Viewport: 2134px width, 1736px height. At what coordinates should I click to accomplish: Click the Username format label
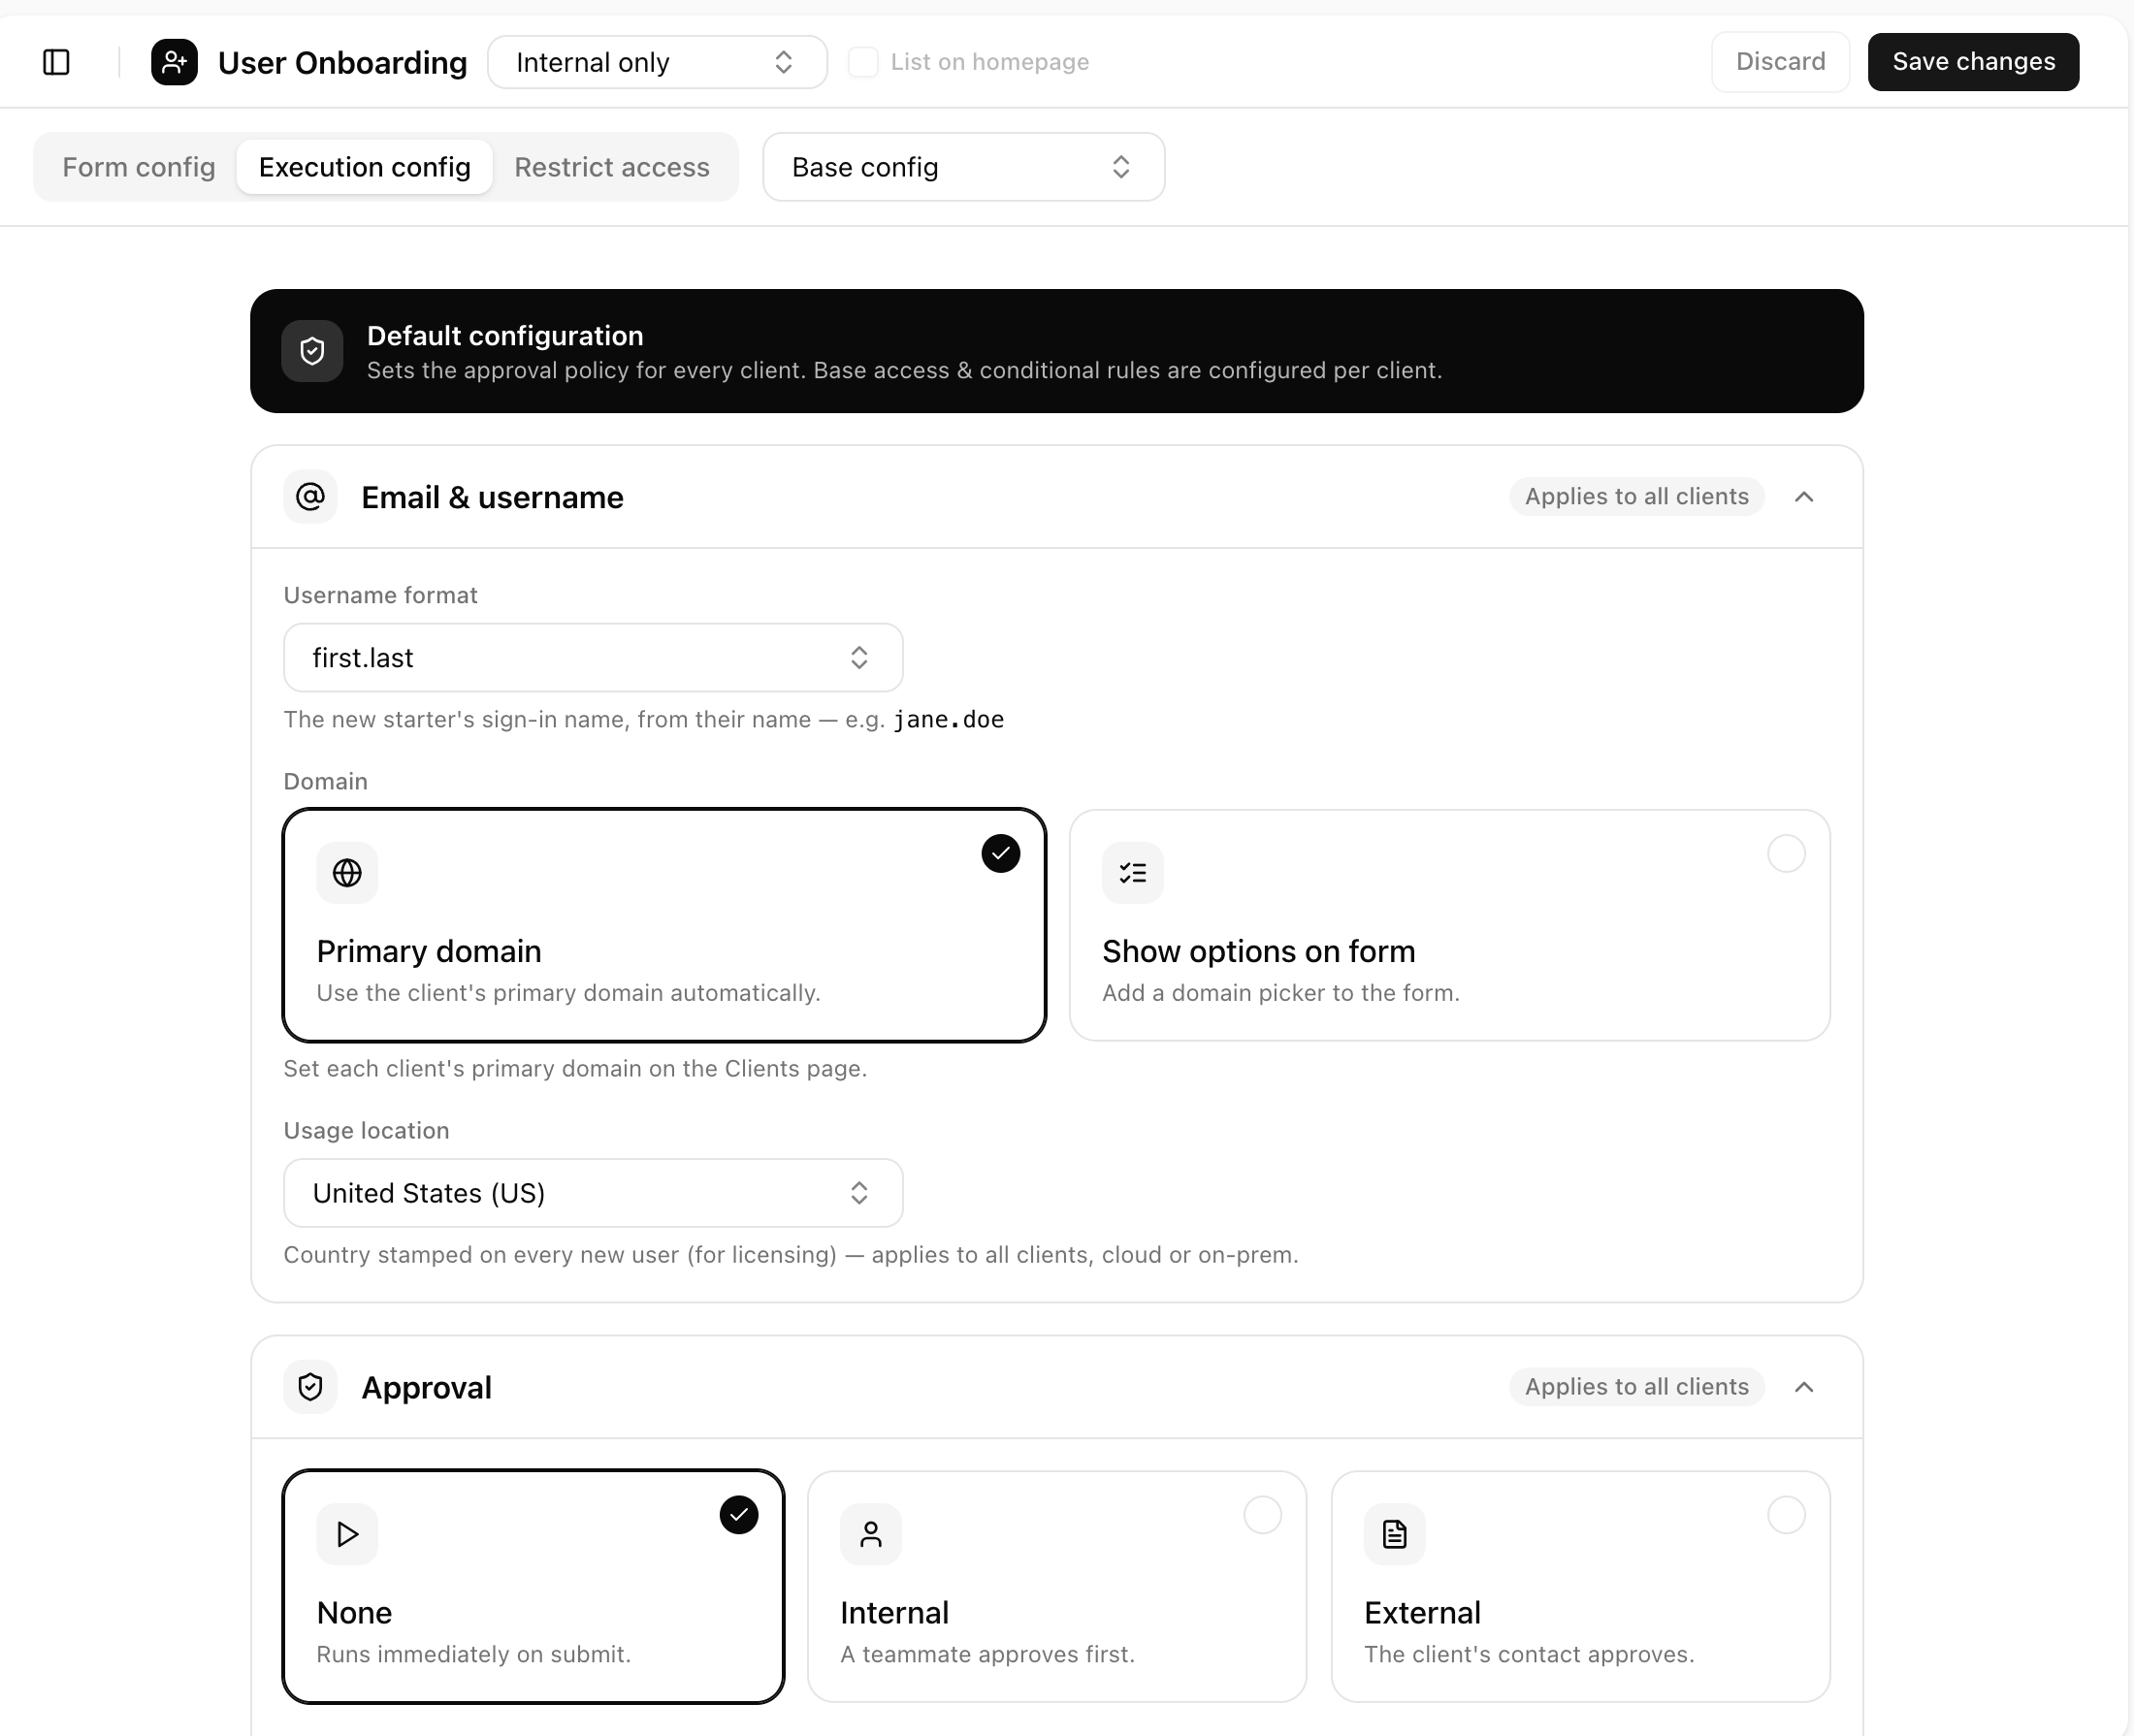tap(381, 596)
